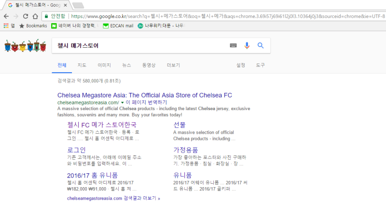The height and width of the screenshot is (203, 386).
Task: Switch to the 동영상 tab
Action: (x=149, y=65)
